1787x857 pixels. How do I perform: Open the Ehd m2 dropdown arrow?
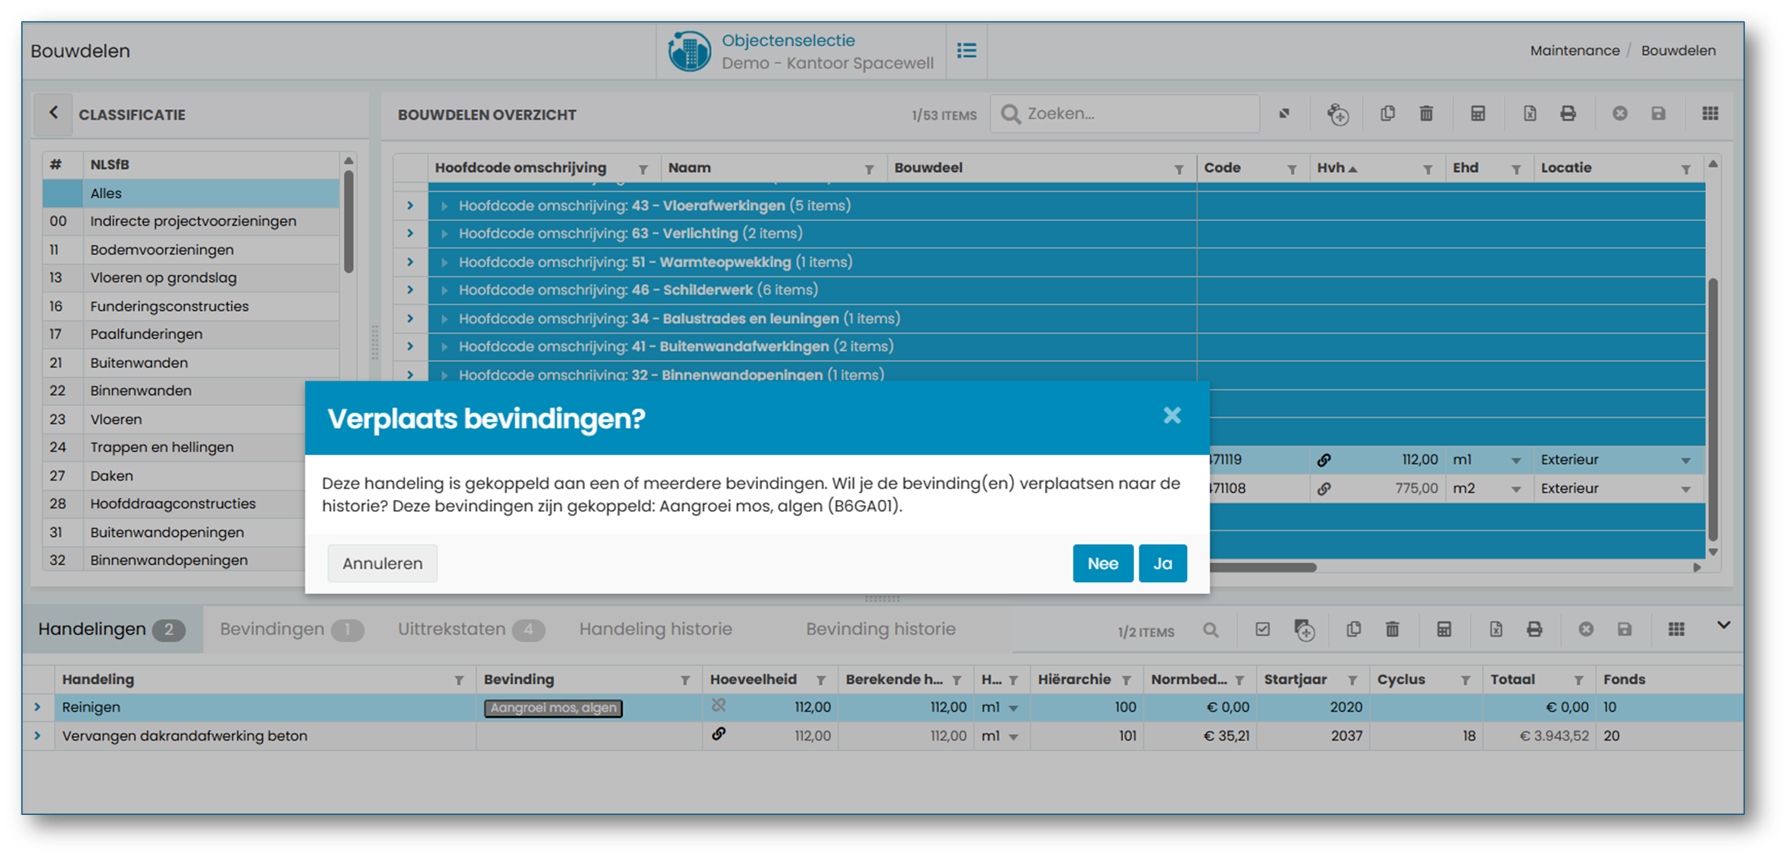click(x=1517, y=489)
